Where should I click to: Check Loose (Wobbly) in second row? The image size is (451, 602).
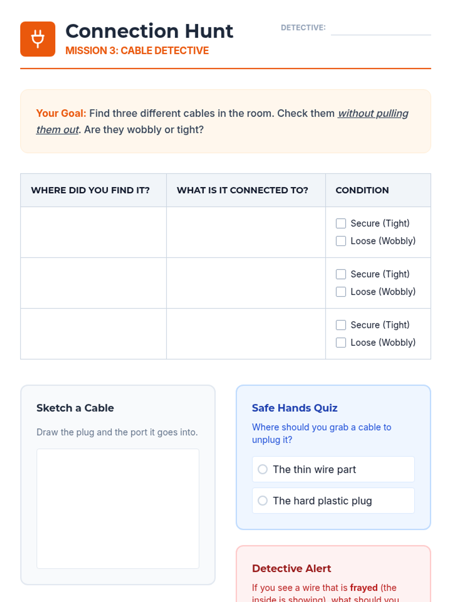(341, 292)
